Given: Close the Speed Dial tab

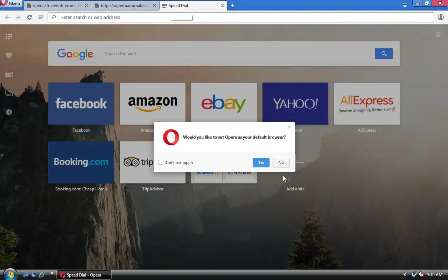Looking at the screenshot, I should [x=222, y=6].
